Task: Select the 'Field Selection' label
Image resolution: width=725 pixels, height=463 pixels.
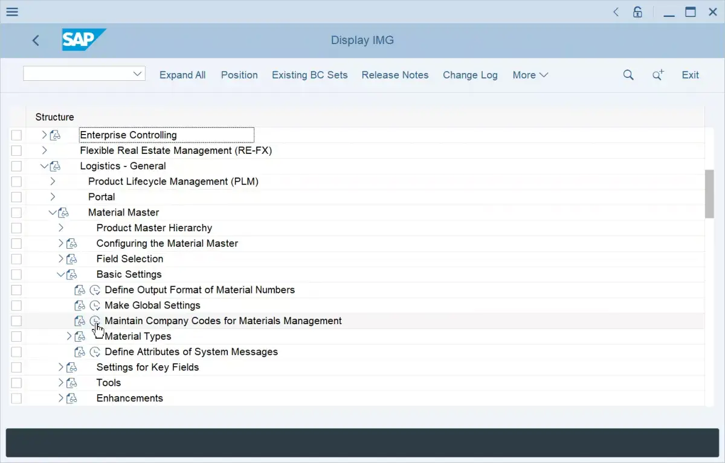Action: 130,259
